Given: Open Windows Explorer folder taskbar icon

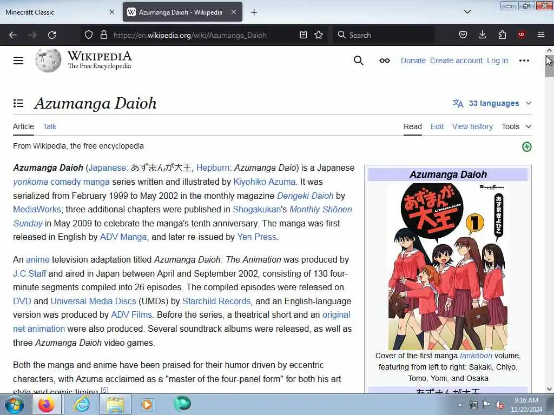Looking at the screenshot, I should pos(115,404).
